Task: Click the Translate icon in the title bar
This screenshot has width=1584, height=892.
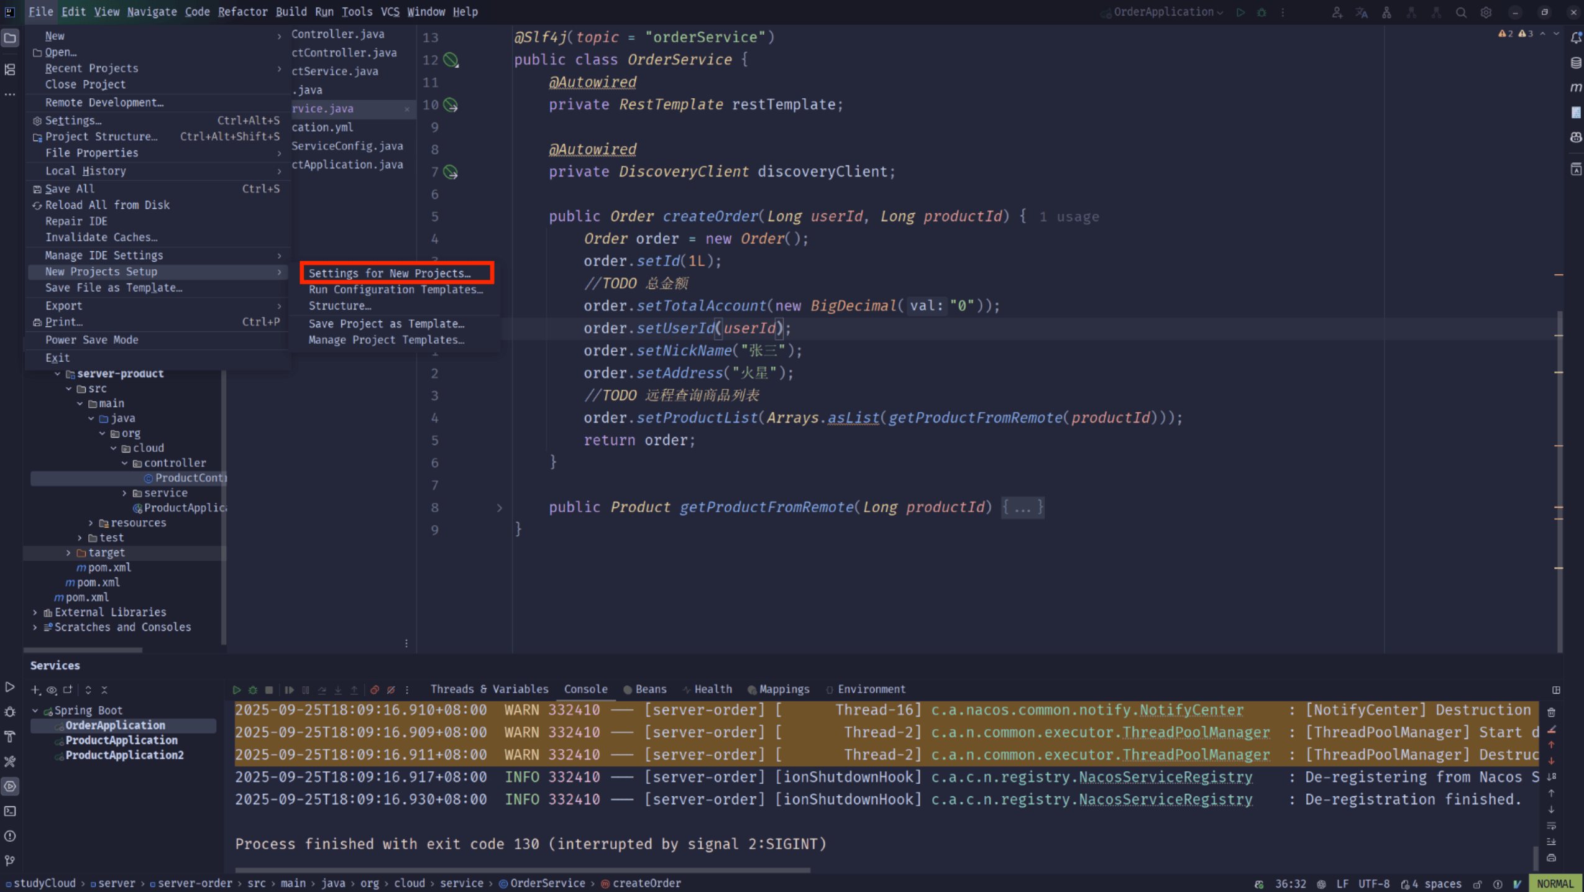Action: (x=1362, y=12)
